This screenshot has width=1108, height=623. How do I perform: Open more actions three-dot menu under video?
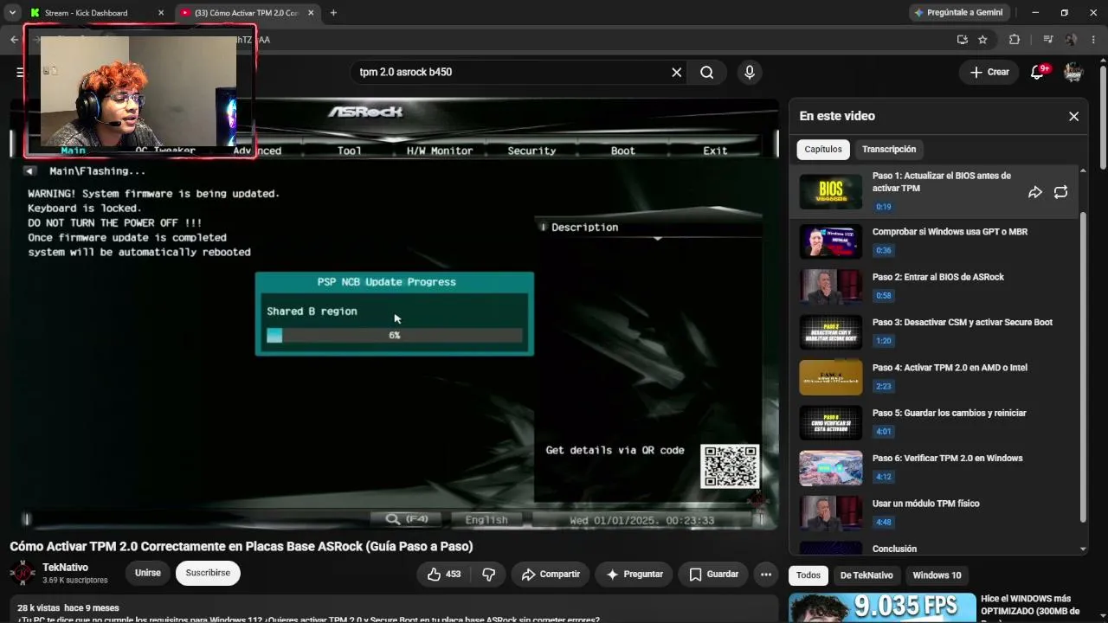point(765,574)
